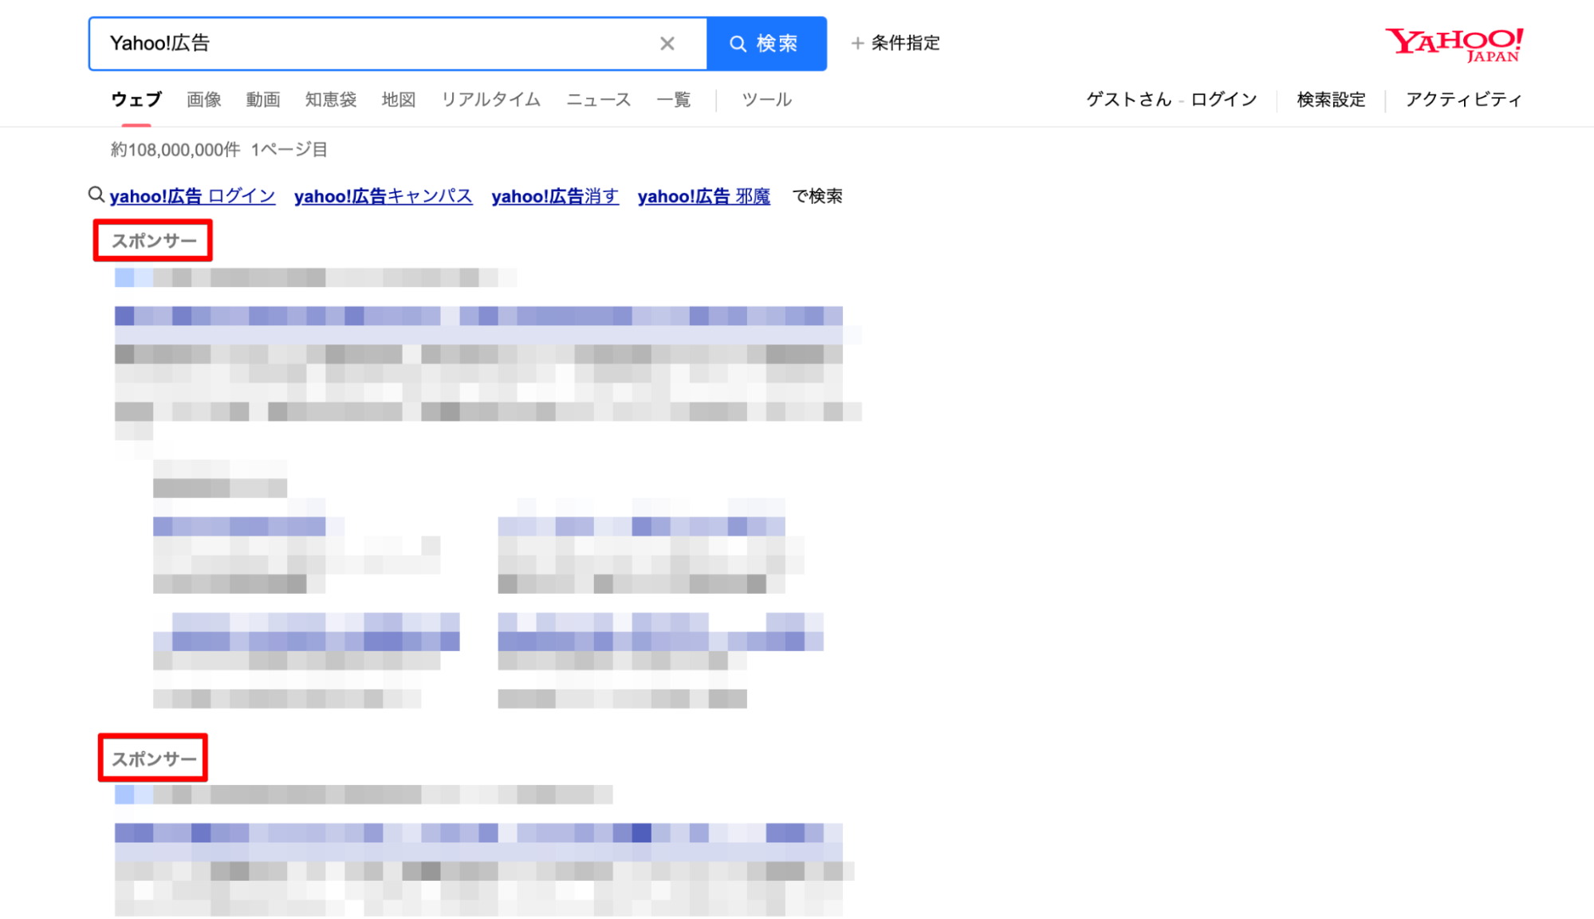Click the blue 検索 search button

[x=766, y=44]
